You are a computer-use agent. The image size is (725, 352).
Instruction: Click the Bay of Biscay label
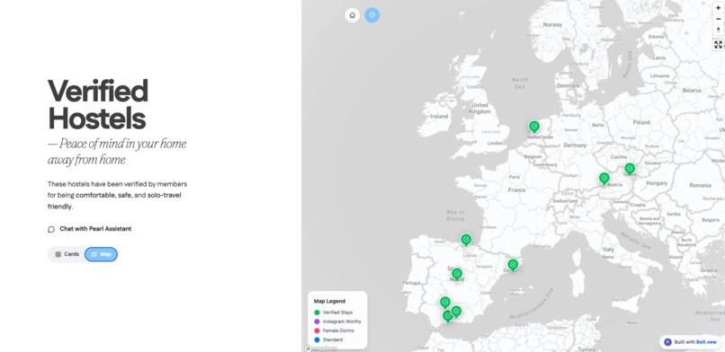455,215
